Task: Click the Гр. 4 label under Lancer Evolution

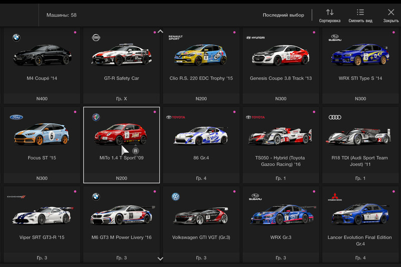Action: coord(360,258)
